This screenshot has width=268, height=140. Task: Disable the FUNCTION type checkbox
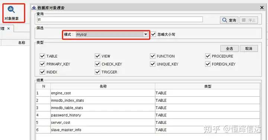[153, 56]
